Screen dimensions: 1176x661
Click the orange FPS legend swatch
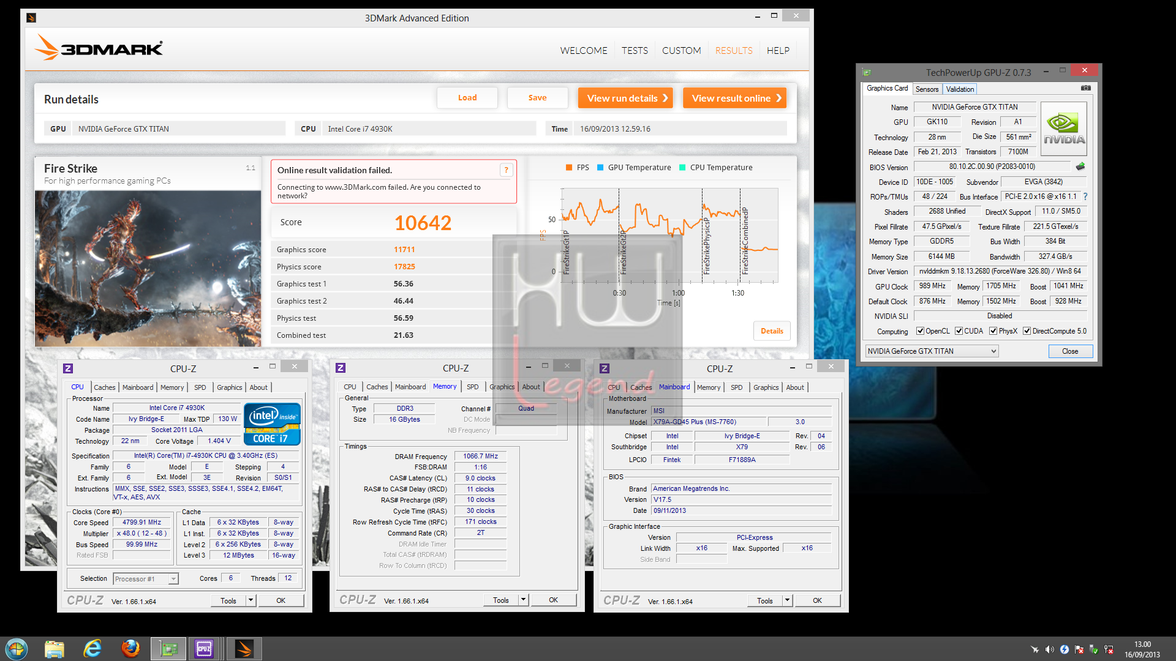coord(569,167)
